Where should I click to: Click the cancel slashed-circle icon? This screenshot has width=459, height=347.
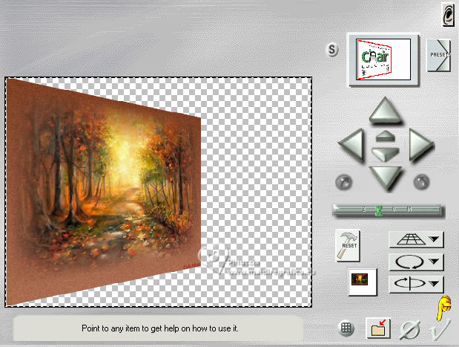click(x=410, y=330)
